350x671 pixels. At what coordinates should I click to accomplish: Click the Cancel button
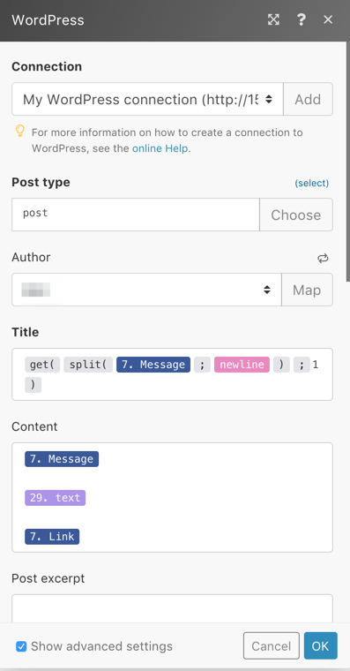(x=272, y=645)
